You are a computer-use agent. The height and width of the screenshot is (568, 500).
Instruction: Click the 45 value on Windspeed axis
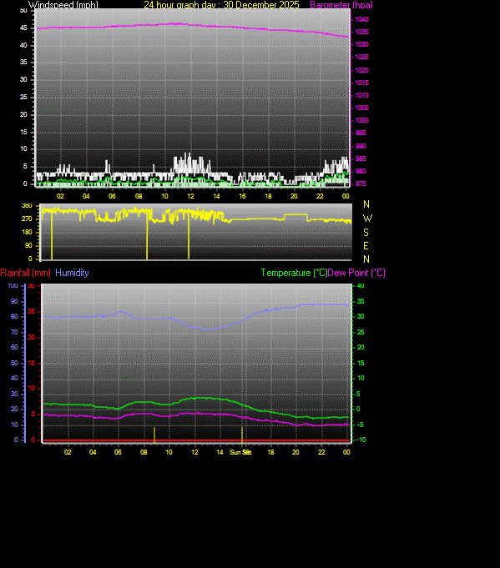tap(23, 28)
